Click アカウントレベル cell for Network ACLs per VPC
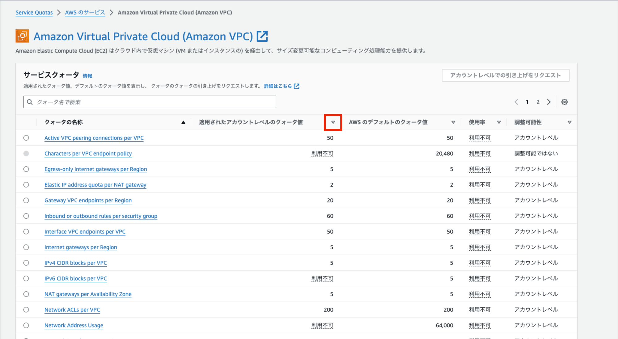618x339 pixels. (x=536, y=310)
